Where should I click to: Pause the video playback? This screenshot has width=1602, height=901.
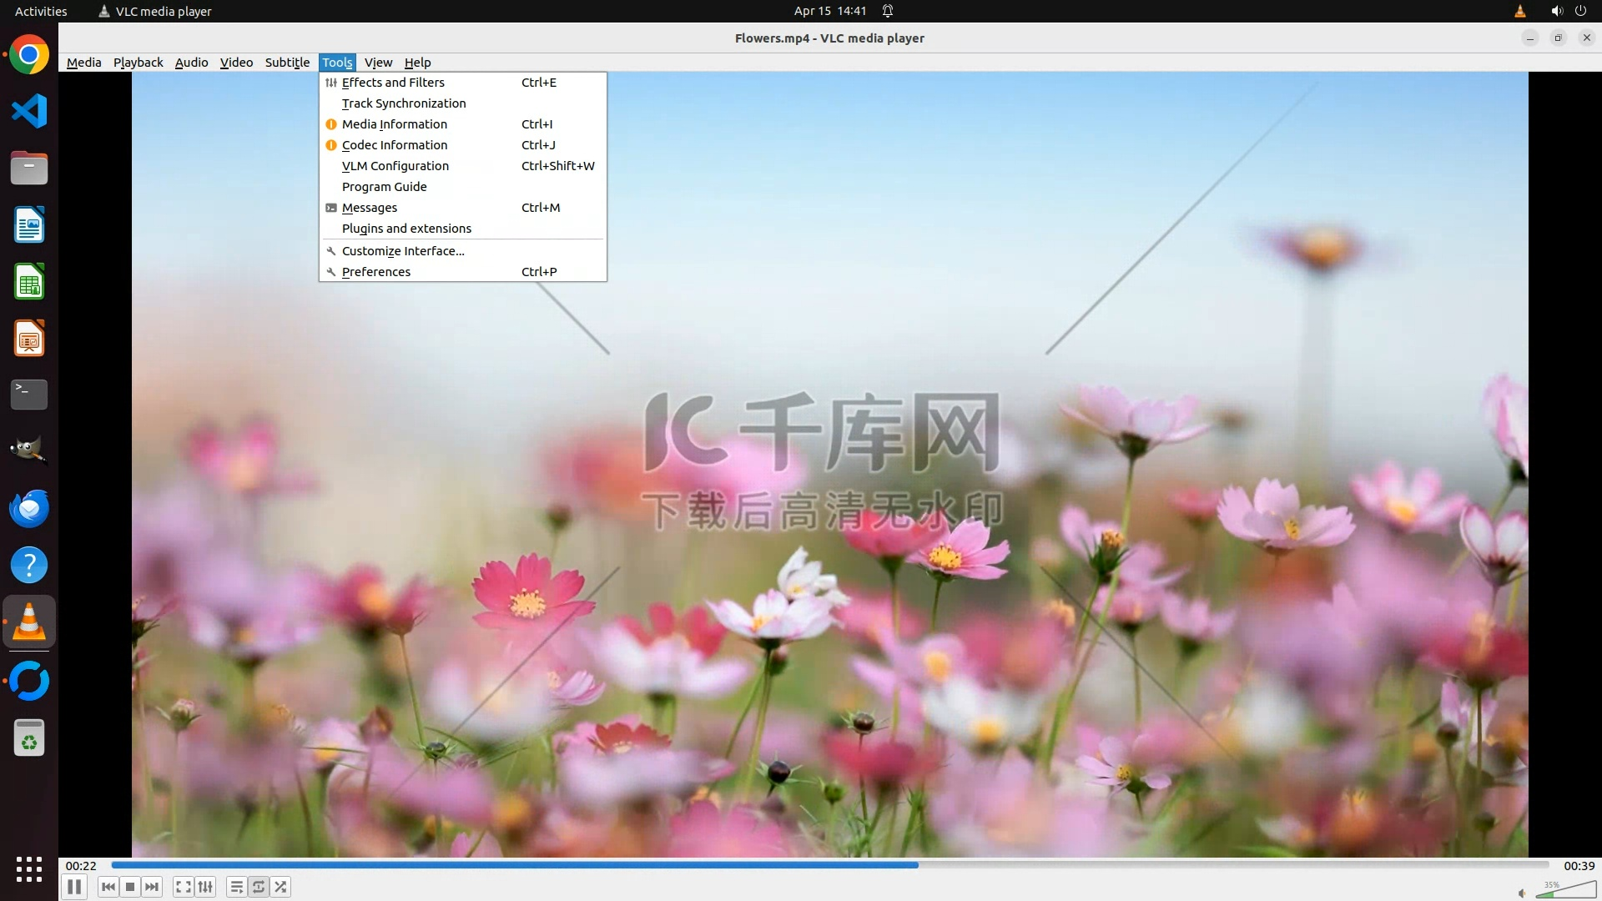coord(74,887)
